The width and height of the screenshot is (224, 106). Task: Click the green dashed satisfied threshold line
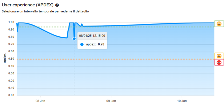coord(151,27)
